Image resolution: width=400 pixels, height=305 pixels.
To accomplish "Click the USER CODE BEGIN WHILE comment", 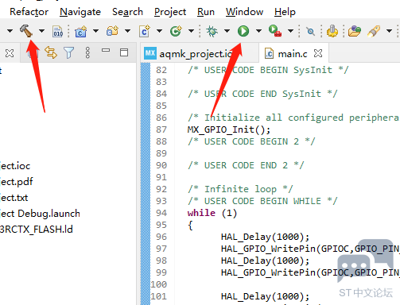I will pyautogui.click(x=262, y=201).
